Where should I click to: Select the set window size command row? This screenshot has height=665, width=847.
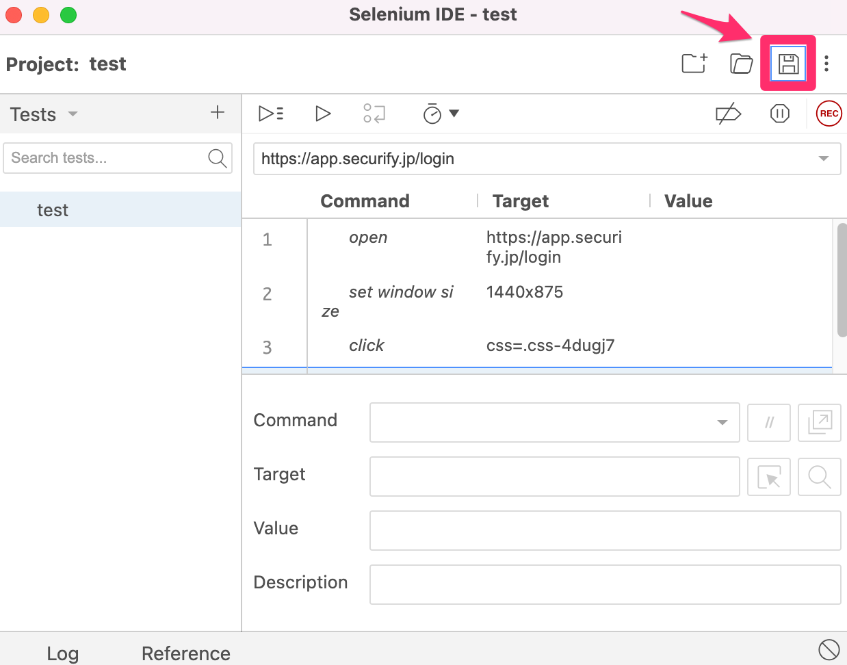tap(537, 301)
